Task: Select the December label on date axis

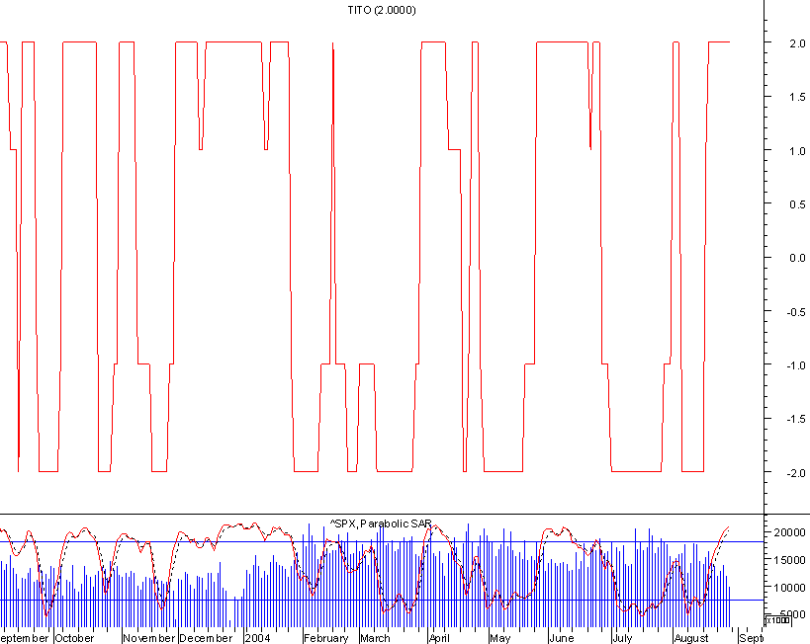Action: pos(206,638)
